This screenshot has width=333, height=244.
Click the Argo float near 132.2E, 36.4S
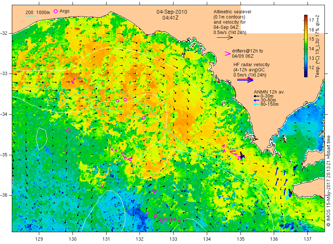147,213
